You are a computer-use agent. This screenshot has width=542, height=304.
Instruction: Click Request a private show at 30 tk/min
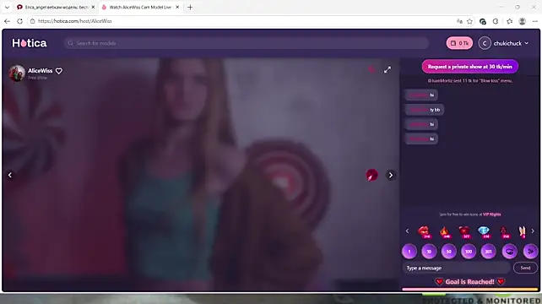click(469, 67)
